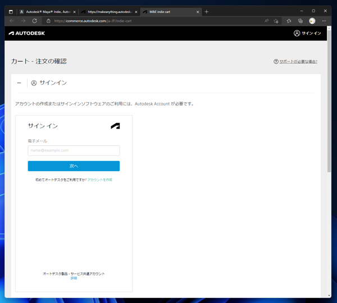Close the M&E indie cart tab

[x=198, y=12]
